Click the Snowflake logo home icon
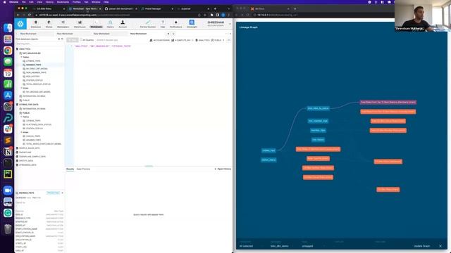Screen dimensions: 451x253 (20, 24)
